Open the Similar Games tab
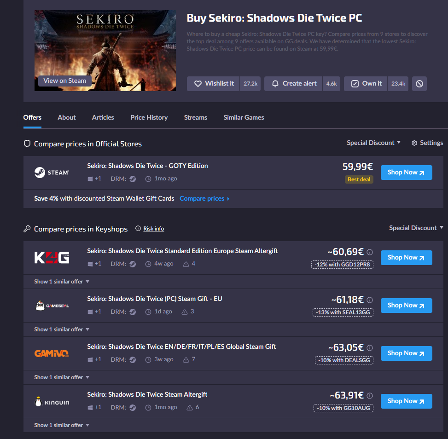 (244, 117)
